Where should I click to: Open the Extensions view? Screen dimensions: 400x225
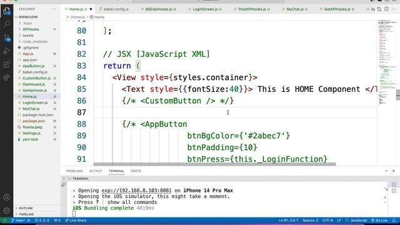7,64
